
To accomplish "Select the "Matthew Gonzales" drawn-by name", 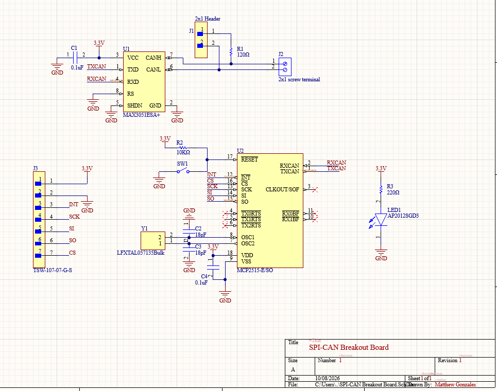I will pos(455,385).
